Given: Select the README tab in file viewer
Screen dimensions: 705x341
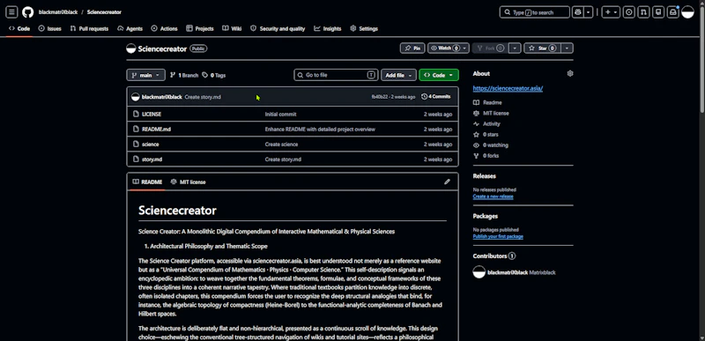Looking at the screenshot, I should click(147, 182).
